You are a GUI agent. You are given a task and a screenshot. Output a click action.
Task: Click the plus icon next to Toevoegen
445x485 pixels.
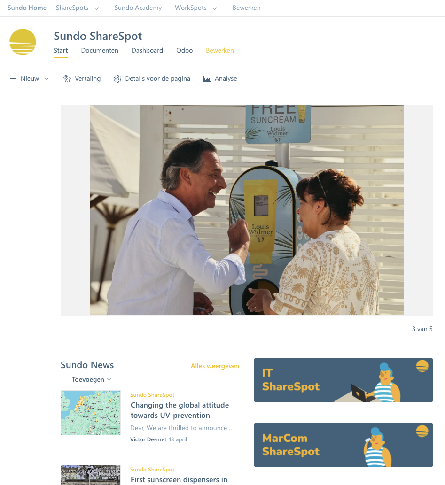pyautogui.click(x=64, y=379)
